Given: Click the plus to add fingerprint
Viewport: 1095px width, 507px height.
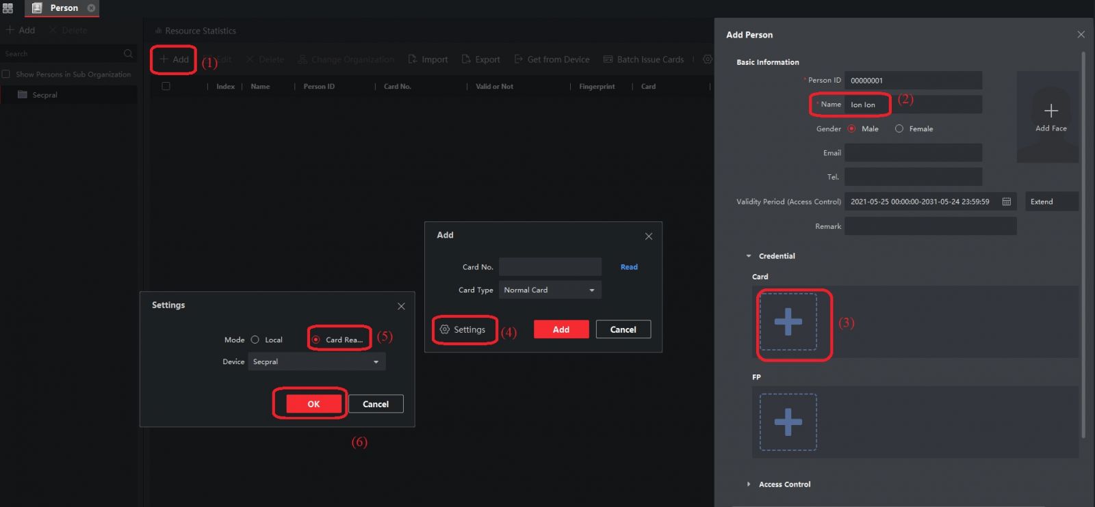Looking at the screenshot, I should (788, 422).
